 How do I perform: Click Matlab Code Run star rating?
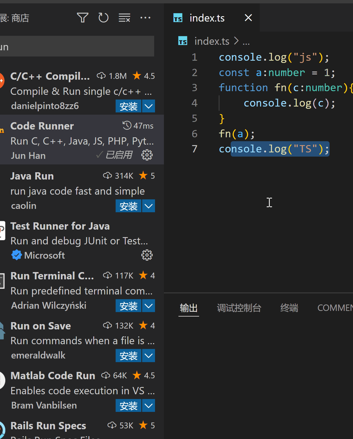click(144, 375)
